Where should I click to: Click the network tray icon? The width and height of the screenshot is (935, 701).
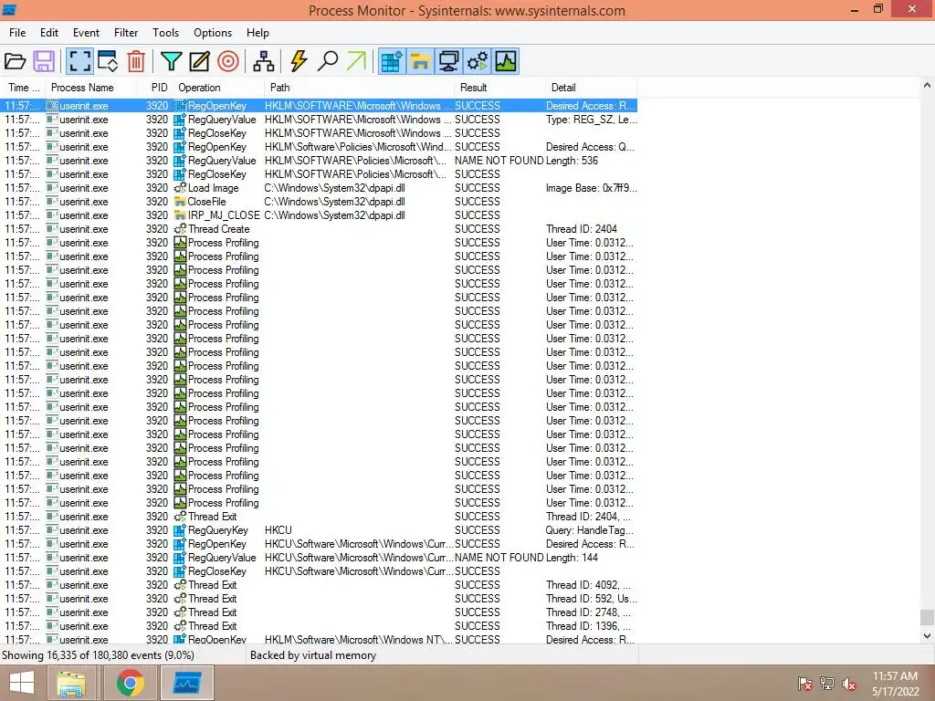tap(827, 684)
